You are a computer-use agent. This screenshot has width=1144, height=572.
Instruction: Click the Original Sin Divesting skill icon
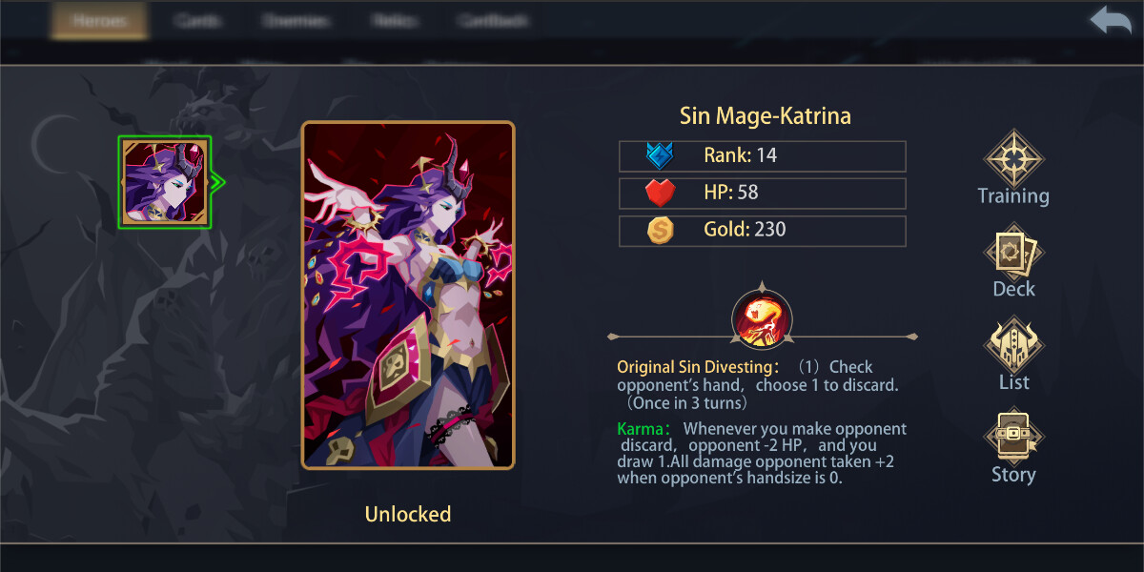click(762, 319)
